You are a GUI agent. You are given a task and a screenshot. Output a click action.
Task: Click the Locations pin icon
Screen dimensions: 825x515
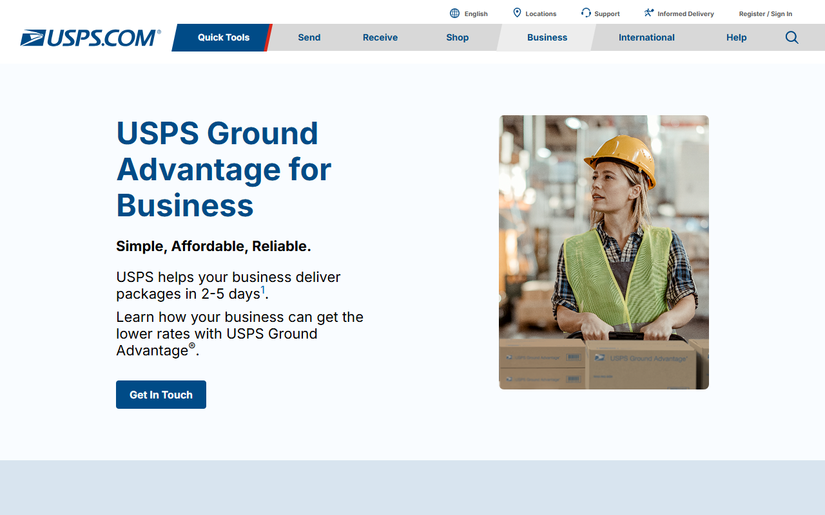tap(517, 13)
